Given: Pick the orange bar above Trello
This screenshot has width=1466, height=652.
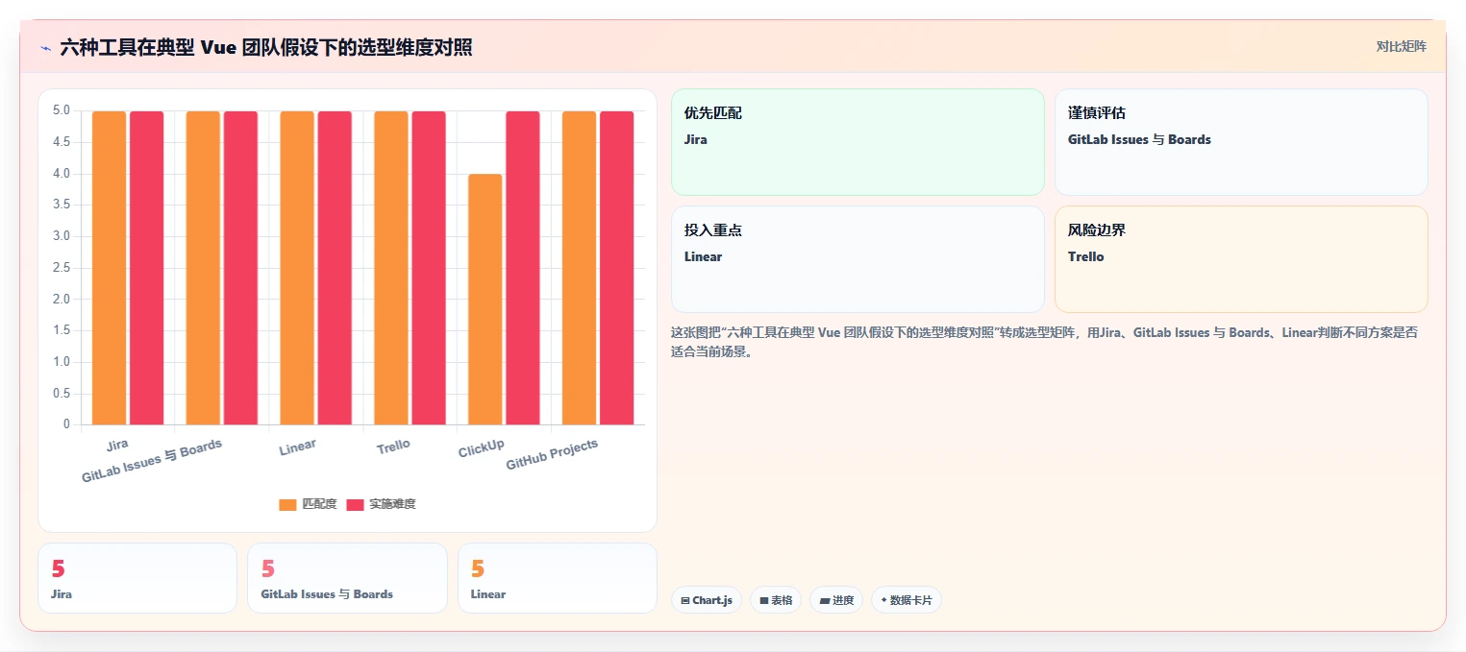Looking at the screenshot, I should [391, 268].
